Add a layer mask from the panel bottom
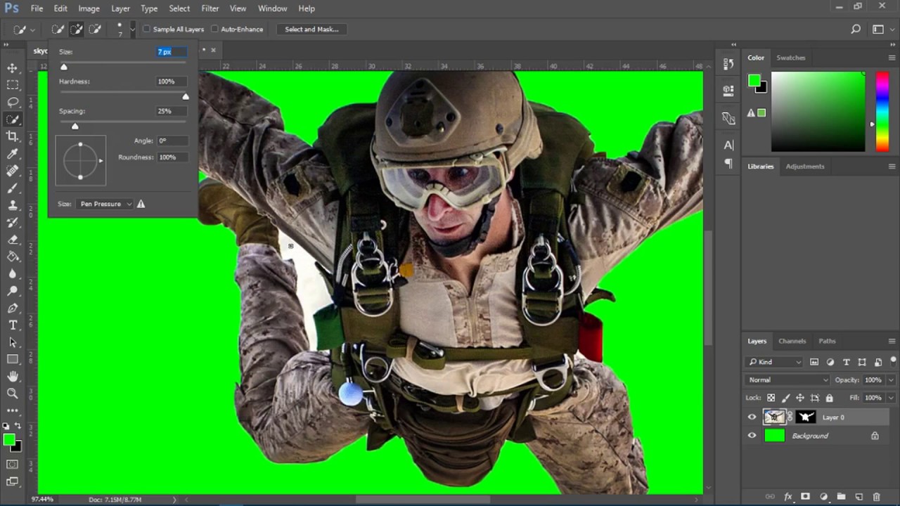The image size is (900, 506). [x=806, y=497]
